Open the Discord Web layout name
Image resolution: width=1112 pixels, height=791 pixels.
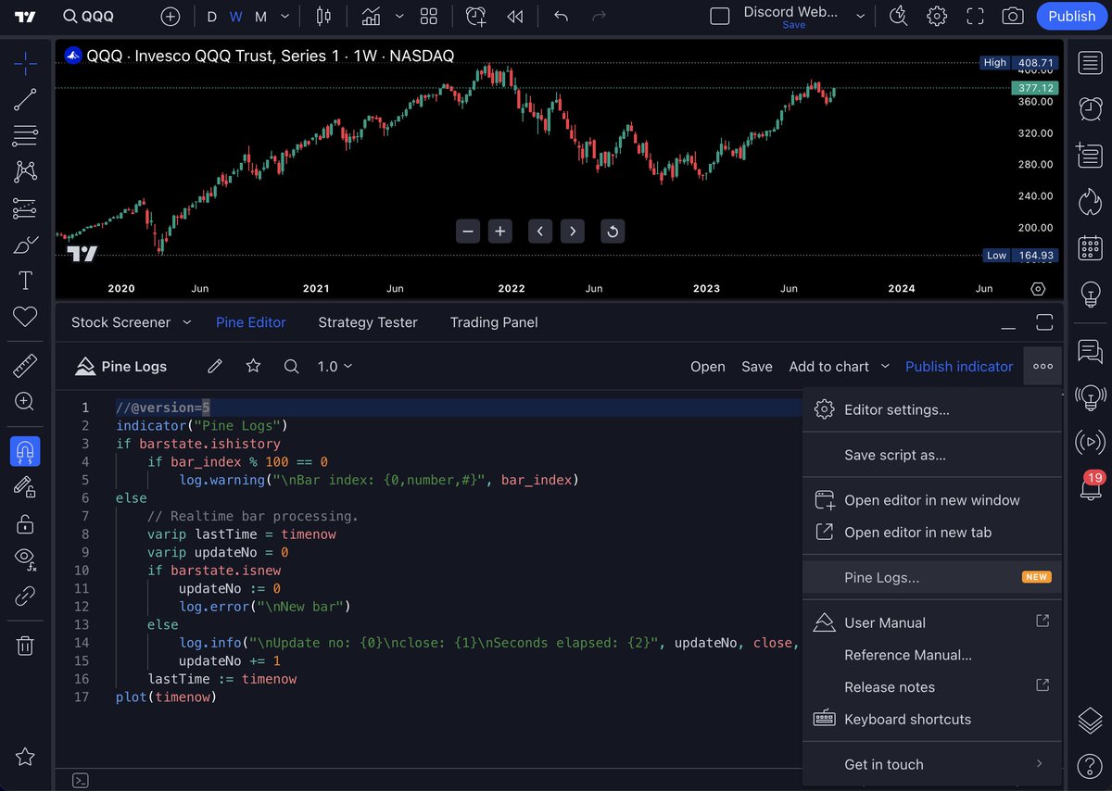790,13
